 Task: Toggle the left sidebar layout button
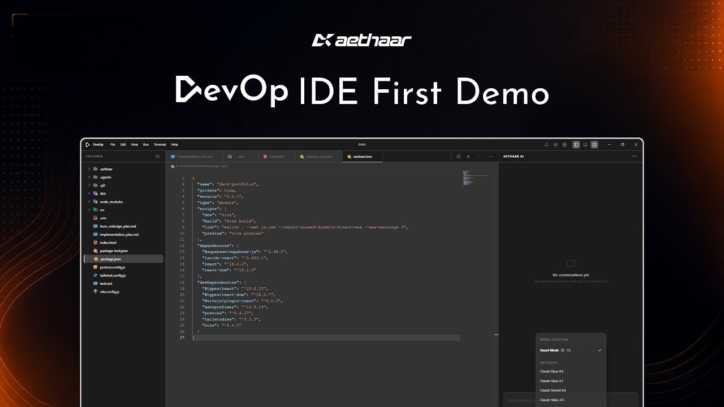click(576, 145)
